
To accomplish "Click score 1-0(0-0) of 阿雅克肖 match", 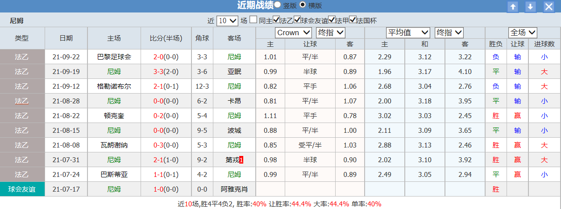I will [x=166, y=189].
